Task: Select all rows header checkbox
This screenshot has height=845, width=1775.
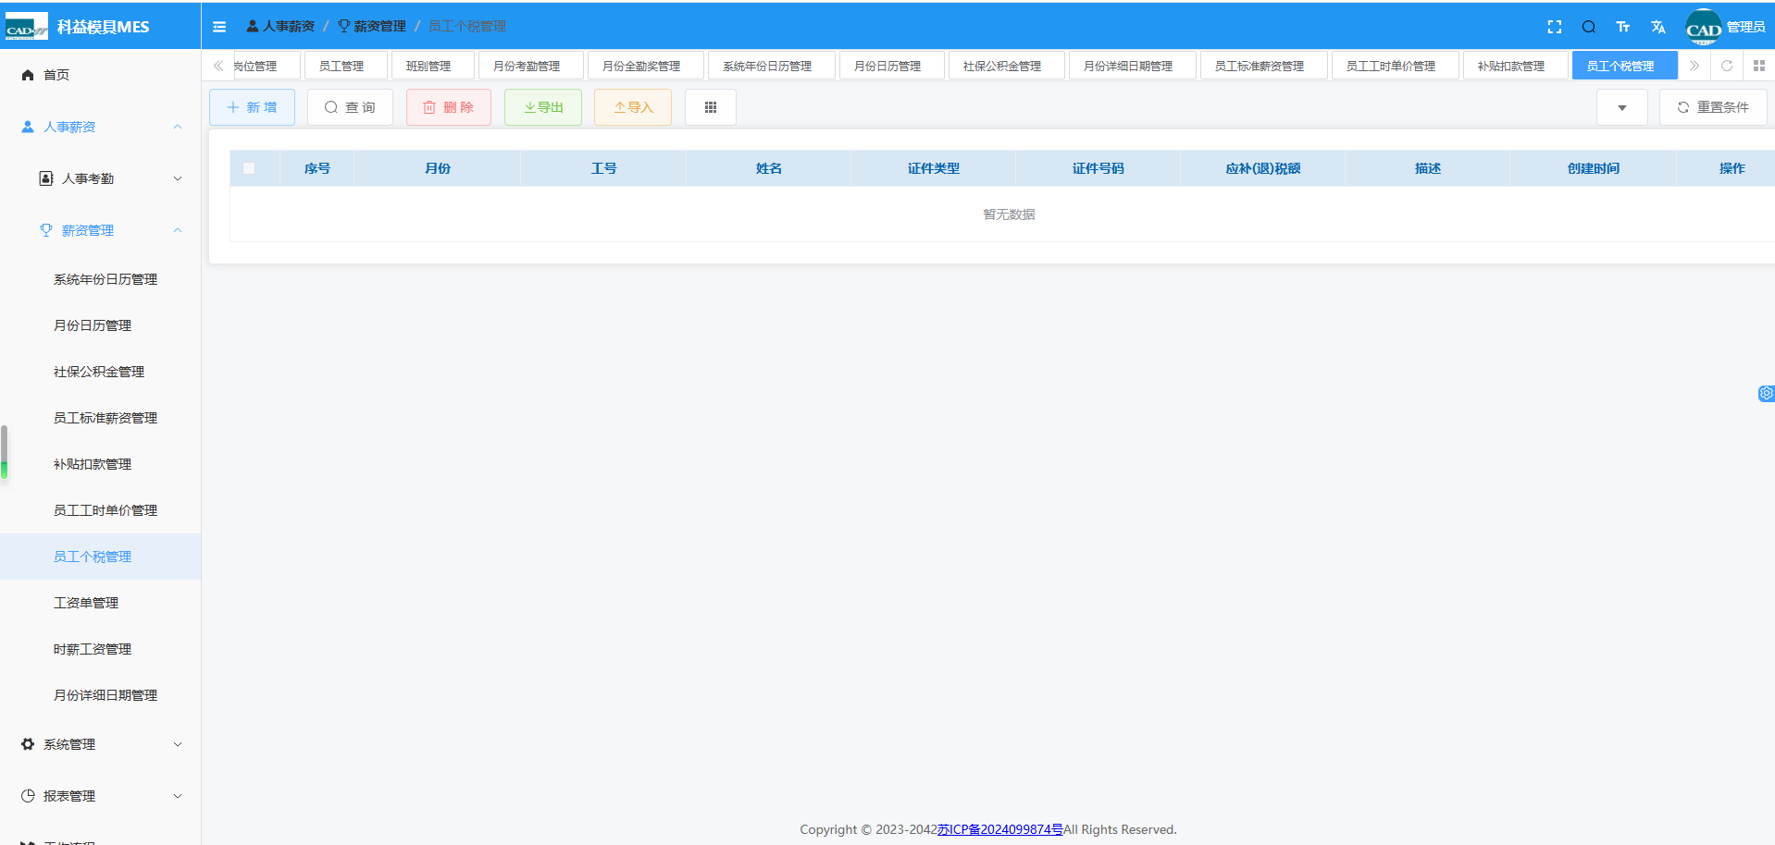Action: tap(249, 168)
